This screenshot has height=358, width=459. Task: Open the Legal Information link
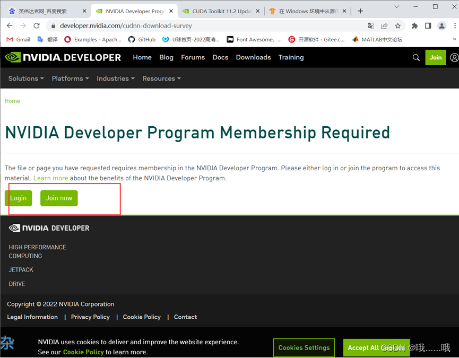32,317
